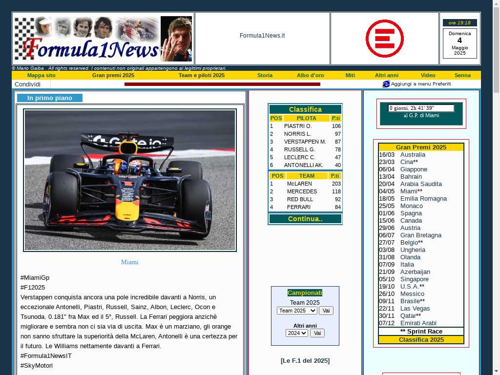Open Team e piloti 2025 menu

click(x=202, y=75)
